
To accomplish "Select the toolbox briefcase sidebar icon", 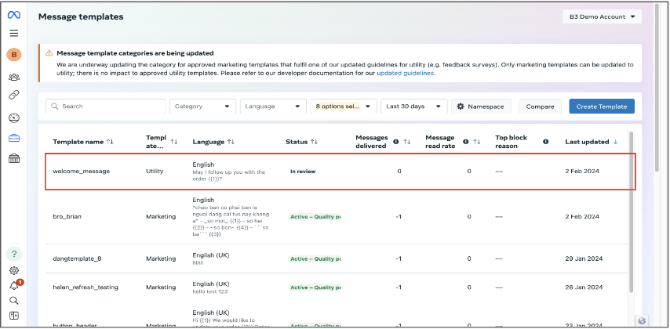I will tap(14, 138).
